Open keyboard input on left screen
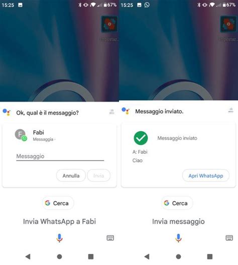 (110, 238)
